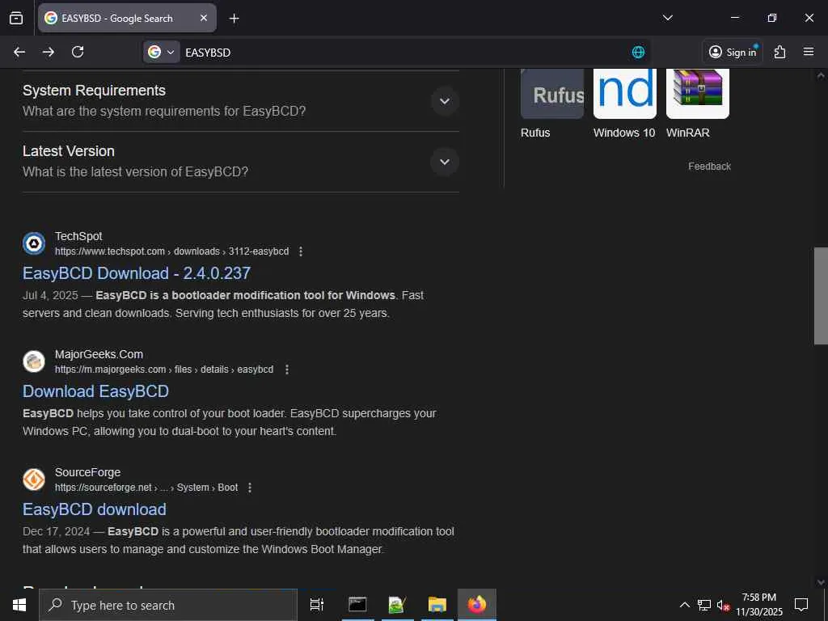
Task: Click the Firefox taskbar icon
Action: click(x=477, y=605)
